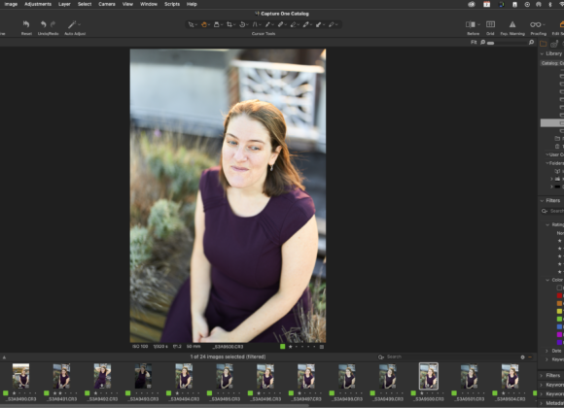The width and height of the screenshot is (564, 408).
Task: Click Fit to fit image in viewer
Action: pyautogui.click(x=474, y=43)
